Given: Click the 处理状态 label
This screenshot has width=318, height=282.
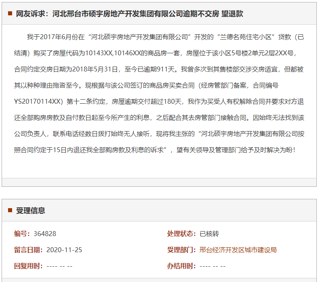Looking at the screenshot, I should [181, 234].
